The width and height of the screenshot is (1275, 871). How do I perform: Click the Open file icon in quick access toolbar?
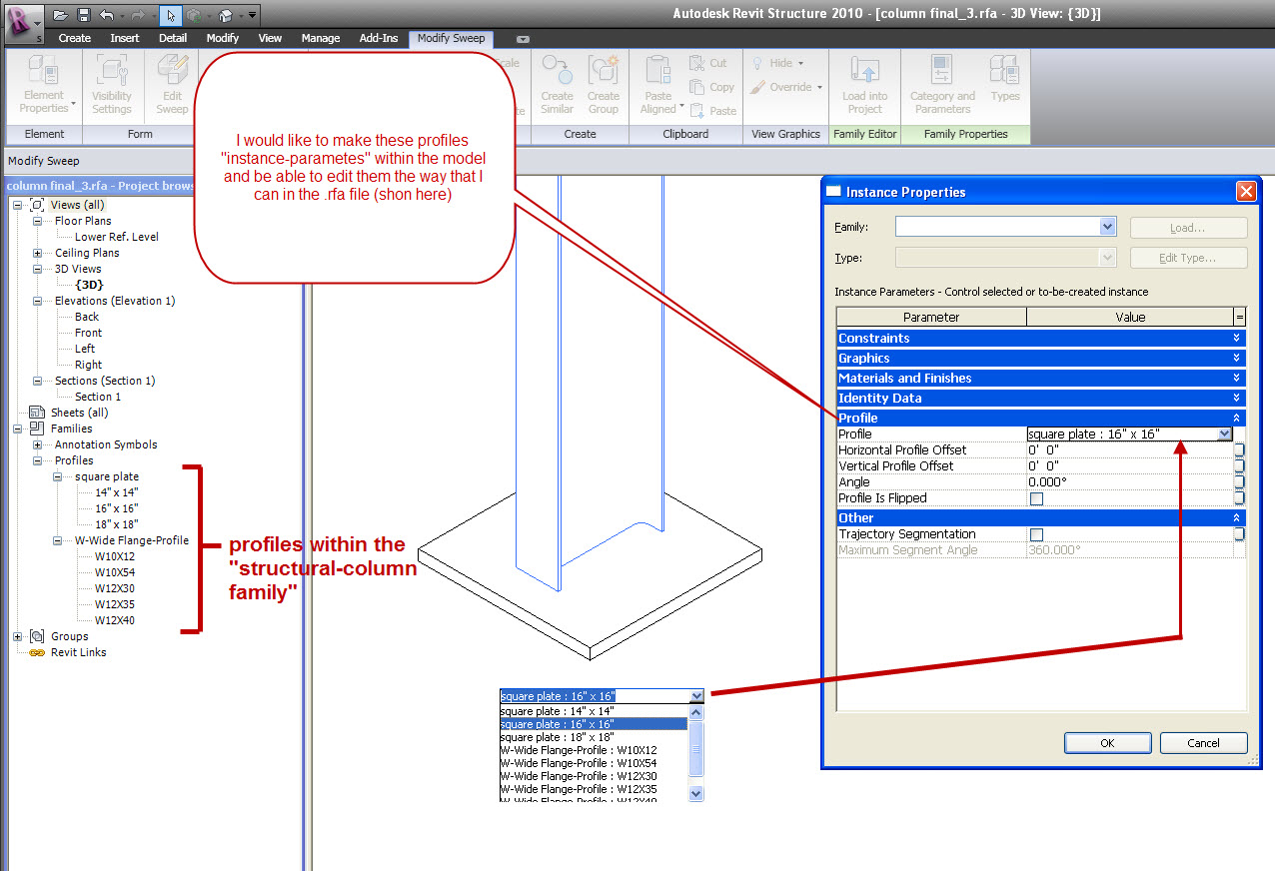(61, 15)
